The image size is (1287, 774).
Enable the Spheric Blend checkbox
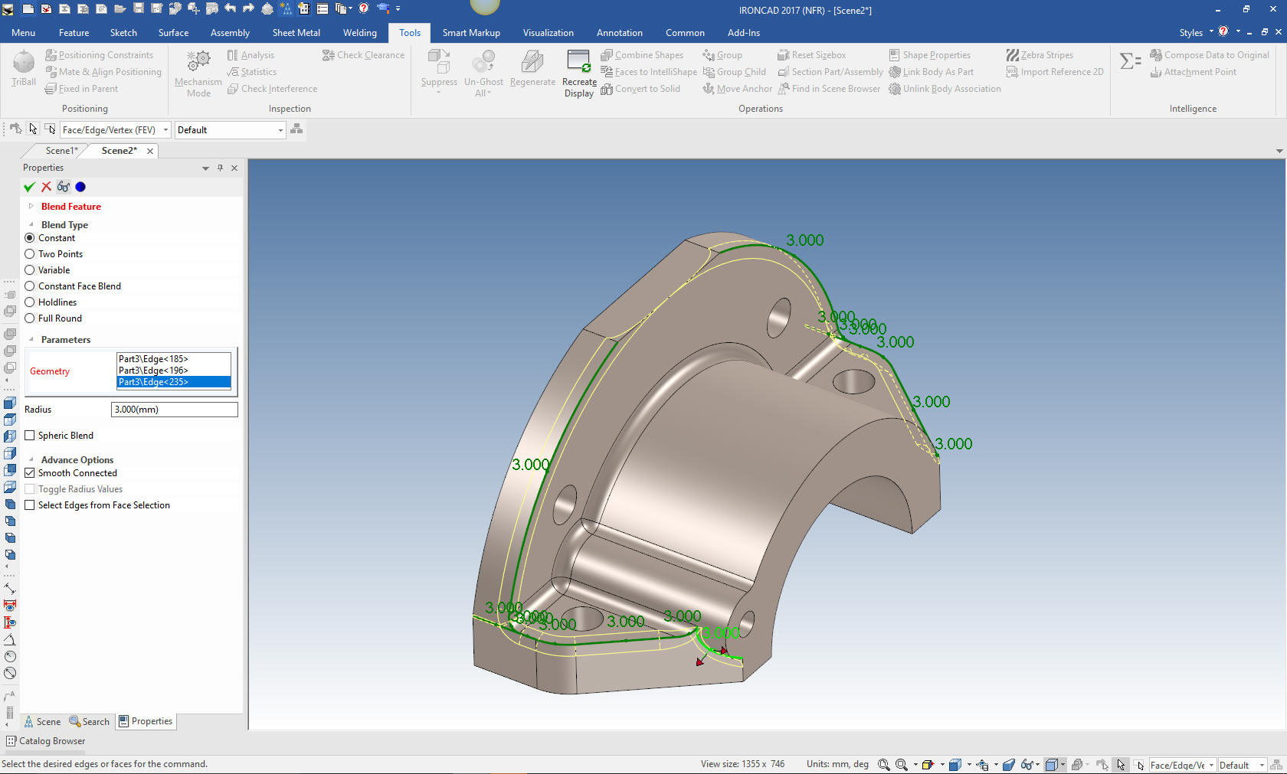(30, 436)
